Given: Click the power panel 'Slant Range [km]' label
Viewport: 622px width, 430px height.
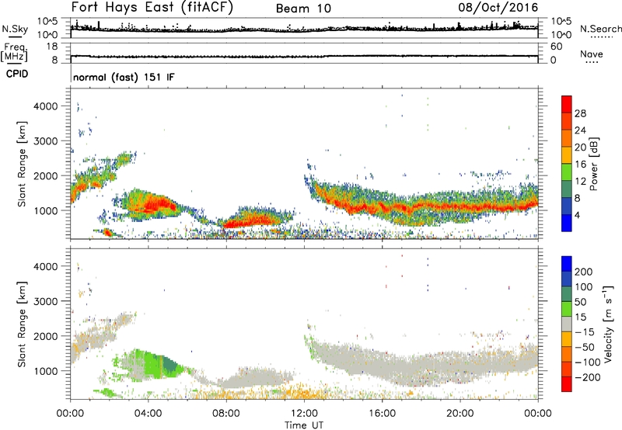Looking at the screenshot, I should tap(22, 164).
